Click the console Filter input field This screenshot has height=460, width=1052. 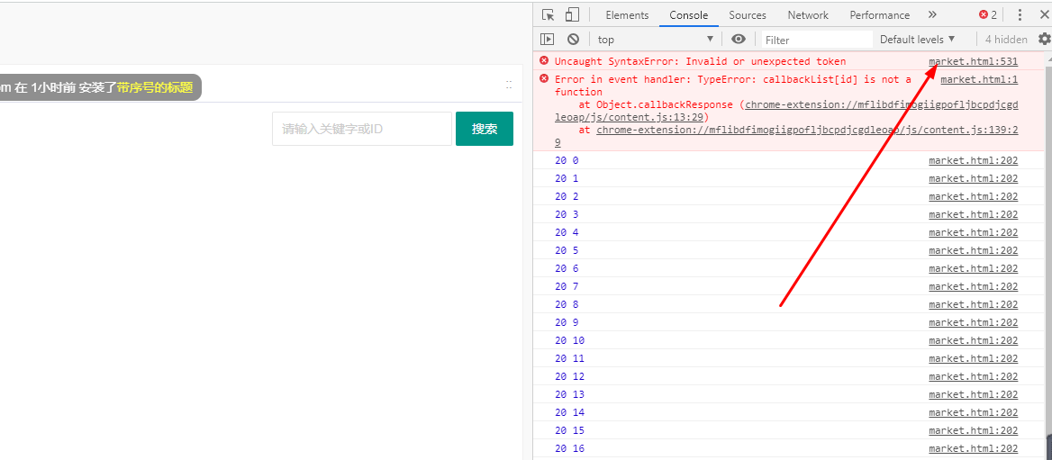click(817, 40)
